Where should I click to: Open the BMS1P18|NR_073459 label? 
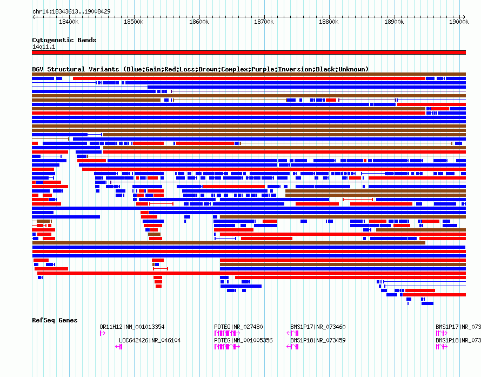click(x=318, y=340)
